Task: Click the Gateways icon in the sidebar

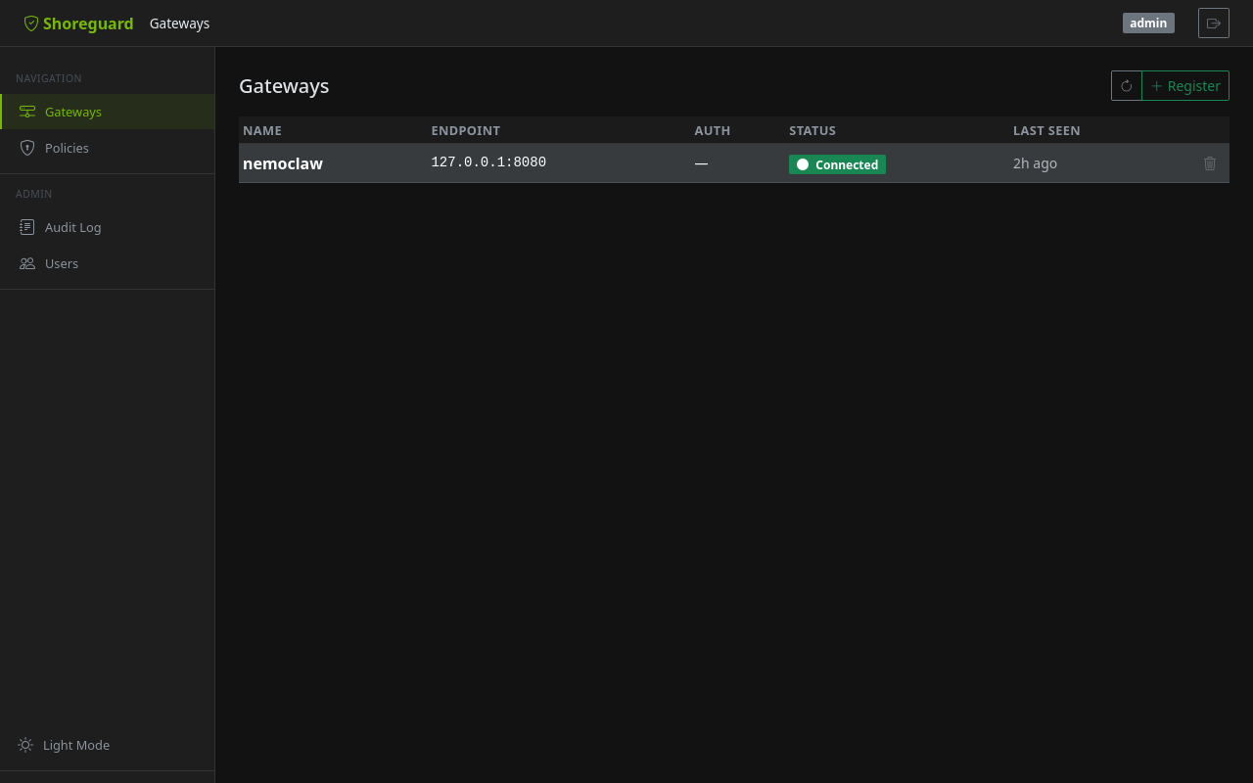Action: click(27, 112)
